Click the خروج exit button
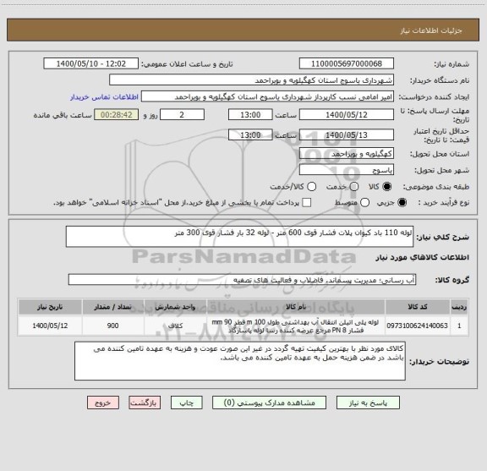The image size is (487, 471). coord(103,403)
